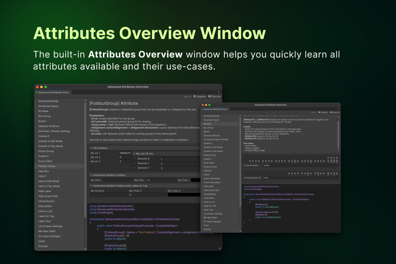Click scroll-up arrow of left window's sidebar list

[85, 100]
